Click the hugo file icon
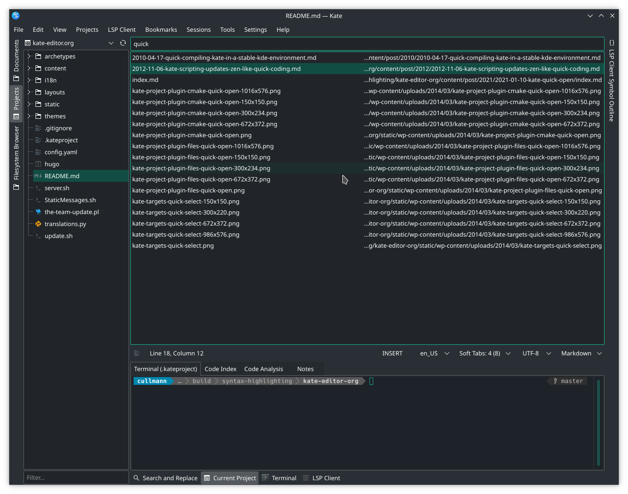The image size is (628, 494). point(38,164)
